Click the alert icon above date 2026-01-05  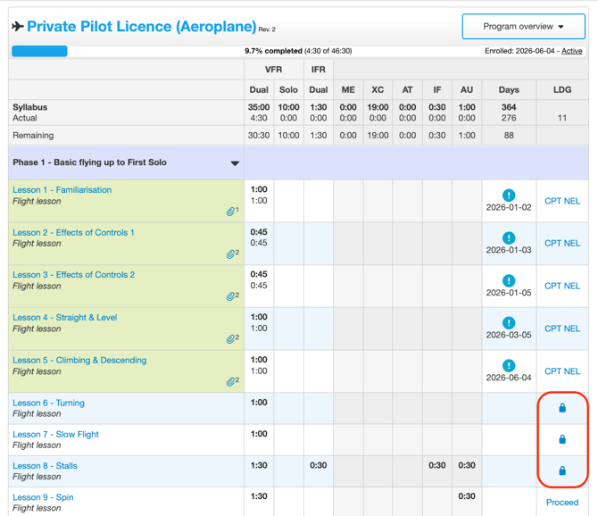click(509, 280)
